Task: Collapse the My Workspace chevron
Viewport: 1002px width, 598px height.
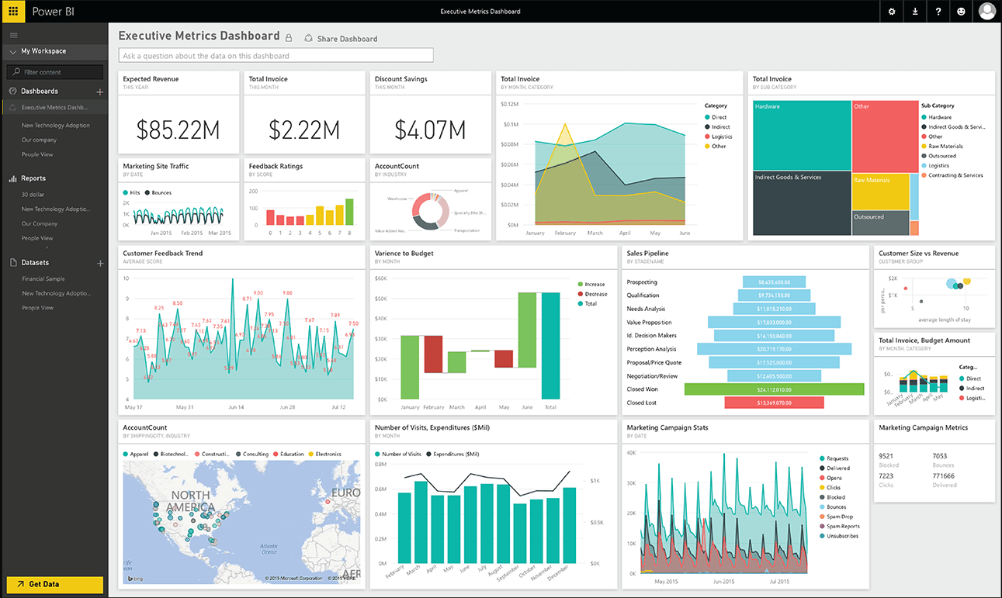Action: (x=13, y=52)
